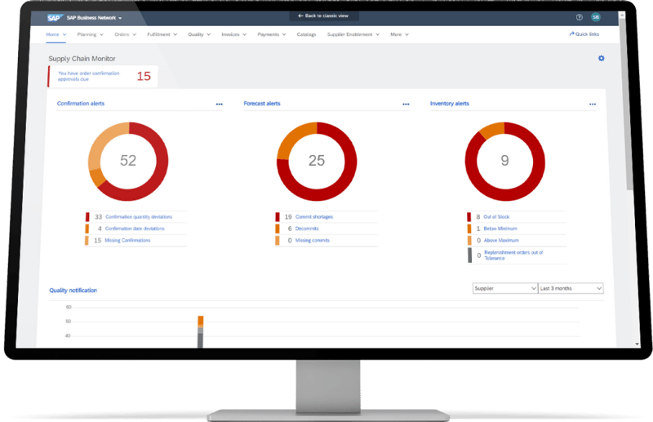
Task: Open the help question mark icon
Action: [x=580, y=17]
